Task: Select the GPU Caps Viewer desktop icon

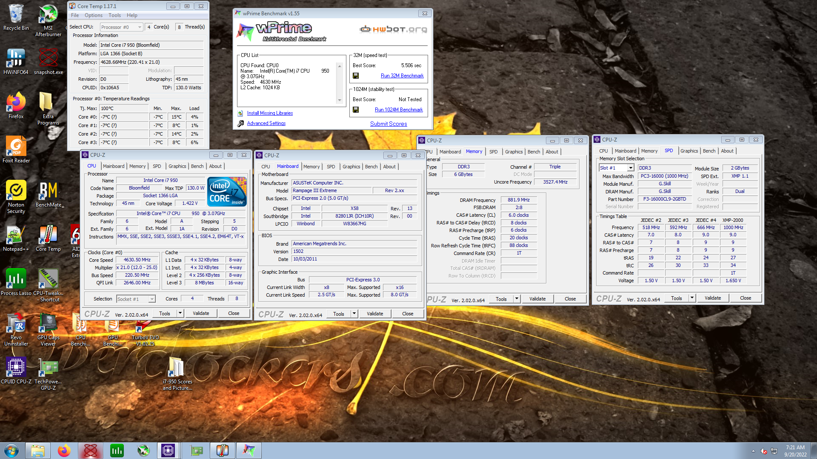Action: [48, 329]
